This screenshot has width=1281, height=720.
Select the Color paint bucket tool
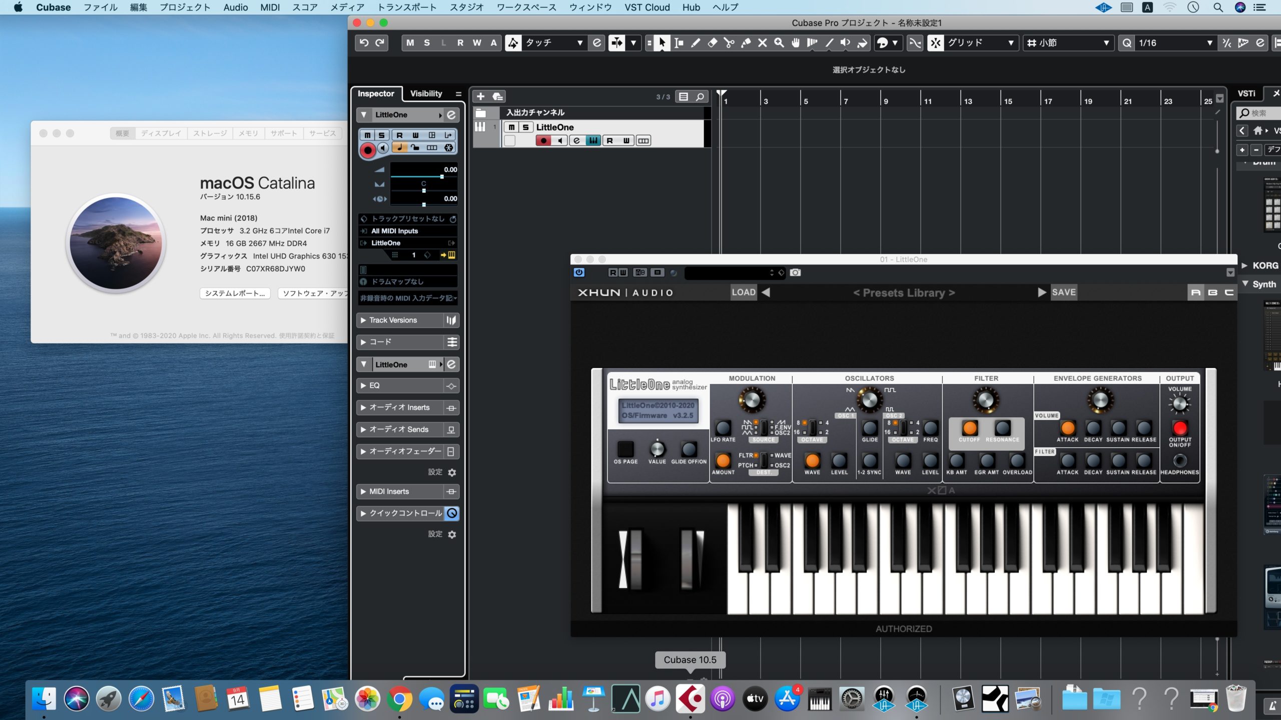click(x=862, y=43)
